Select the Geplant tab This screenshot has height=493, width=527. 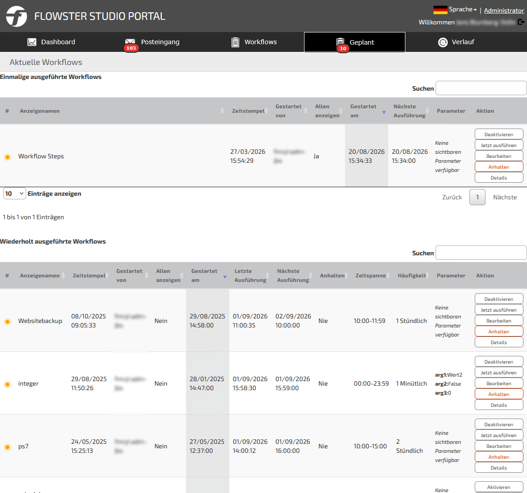point(354,42)
